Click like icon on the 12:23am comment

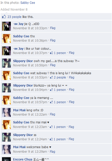tap(51, 127)
